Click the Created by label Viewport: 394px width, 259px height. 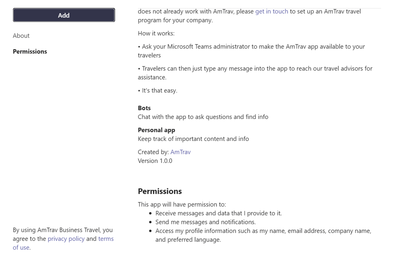(x=152, y=152)
